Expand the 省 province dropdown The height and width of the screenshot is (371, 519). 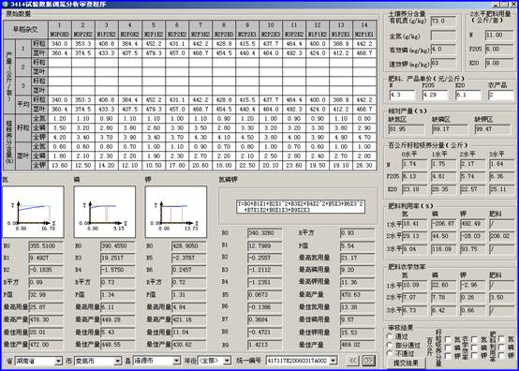pyautogui.click(x=59, y=361)
